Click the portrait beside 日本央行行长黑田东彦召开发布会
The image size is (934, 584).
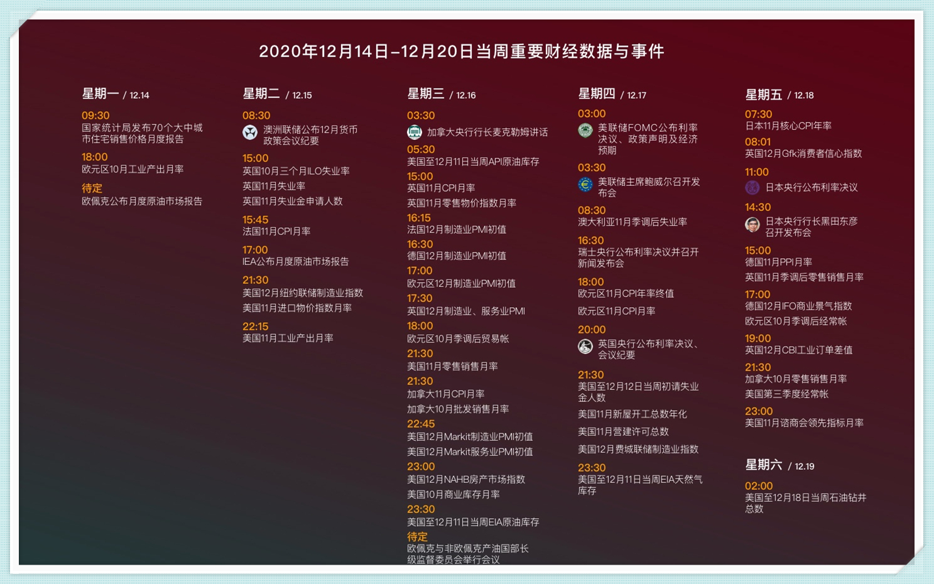(x=752, y=224)
